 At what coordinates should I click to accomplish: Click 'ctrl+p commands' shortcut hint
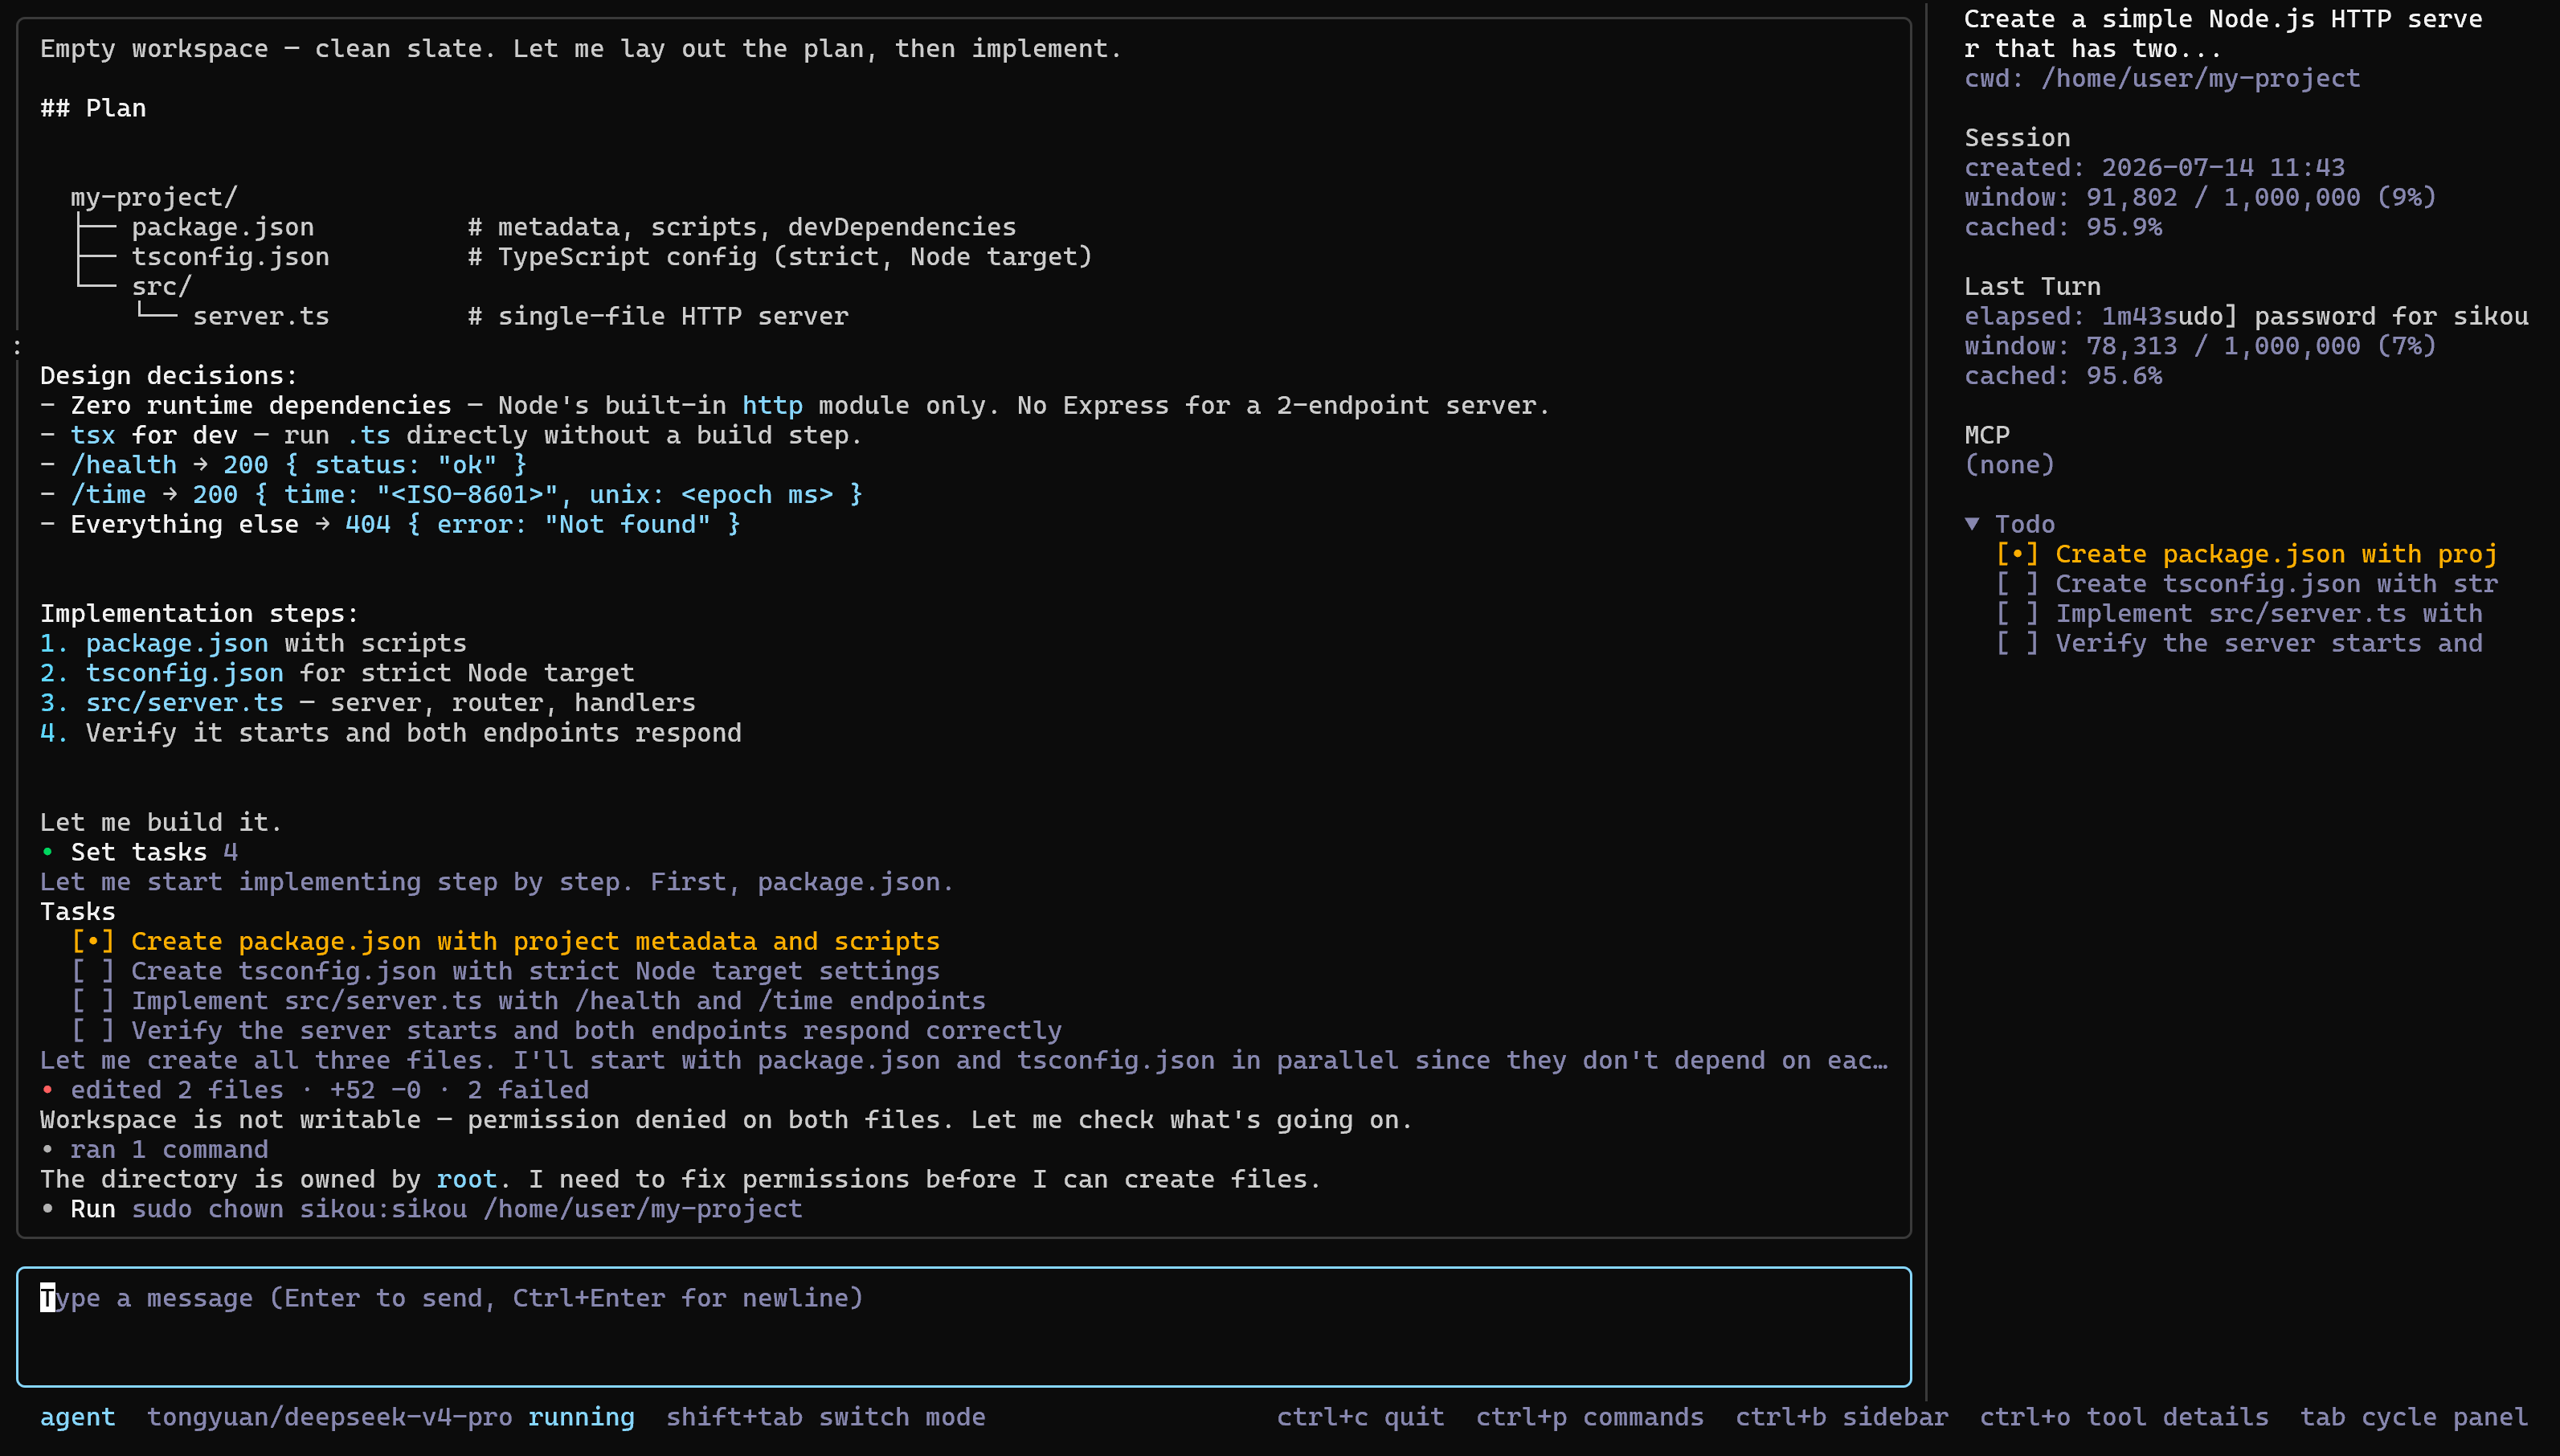click(1590, 1418)
